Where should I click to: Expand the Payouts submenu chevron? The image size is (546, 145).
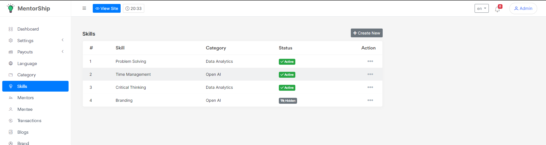point(63,52)
